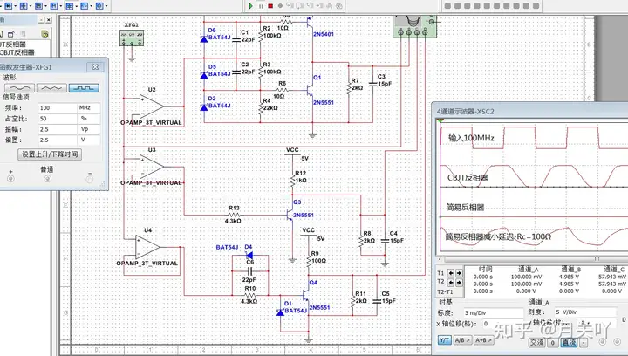Select diode D4 BAT54J
The height and width of the screenshot is (356, 628).
click(249, 256)
